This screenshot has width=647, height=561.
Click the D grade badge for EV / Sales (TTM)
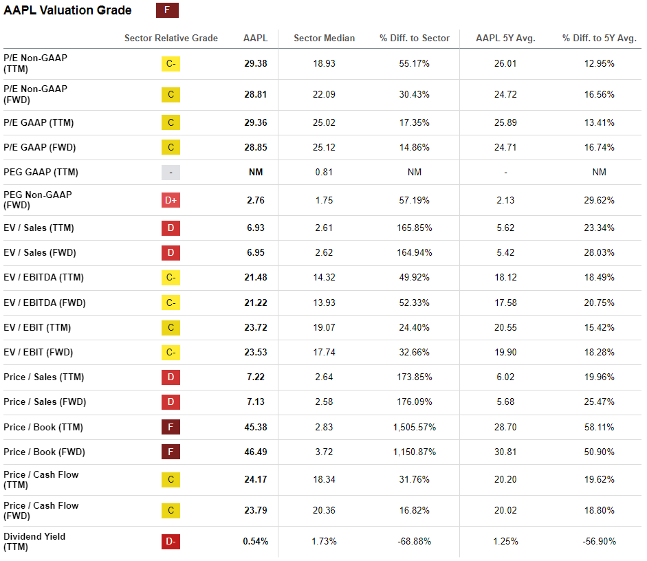click(x=171, y=228)
